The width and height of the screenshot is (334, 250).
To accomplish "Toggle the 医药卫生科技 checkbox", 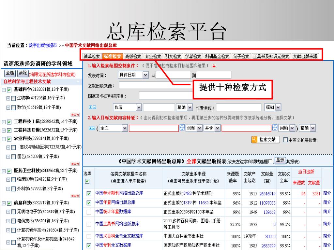I will 9,171.
